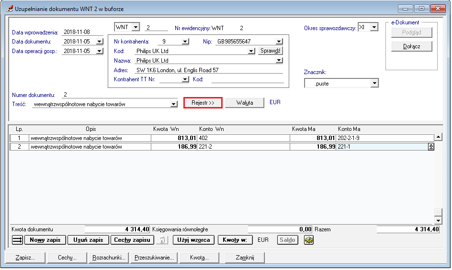The image size is (452, 270).
Task: Expand the Nip dropdown arrow
Action: click(x=279, y=42)
